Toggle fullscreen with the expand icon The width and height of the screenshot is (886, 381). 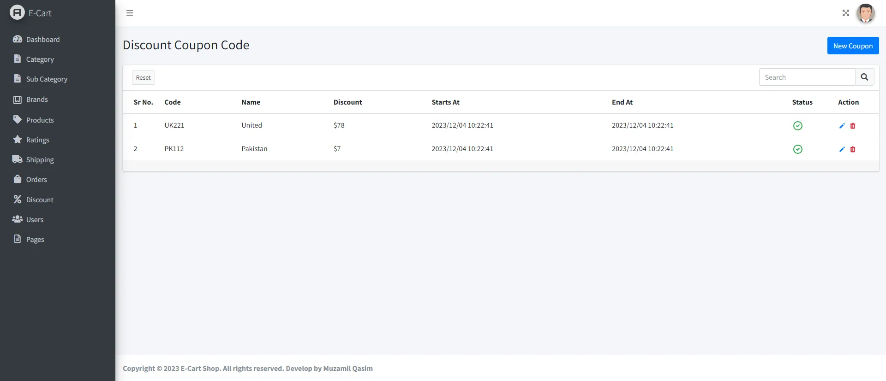pos(845,13)
